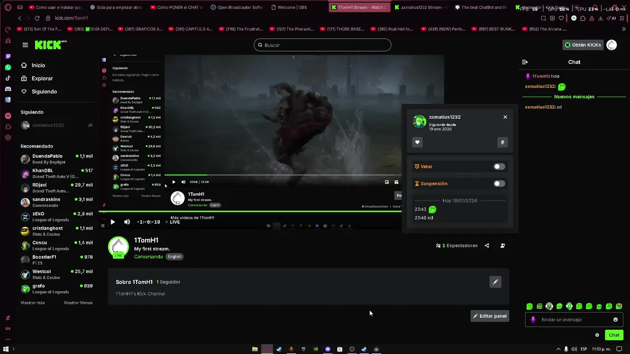
Task: Open the KhanDBL recommended channel
Action: 57,174
